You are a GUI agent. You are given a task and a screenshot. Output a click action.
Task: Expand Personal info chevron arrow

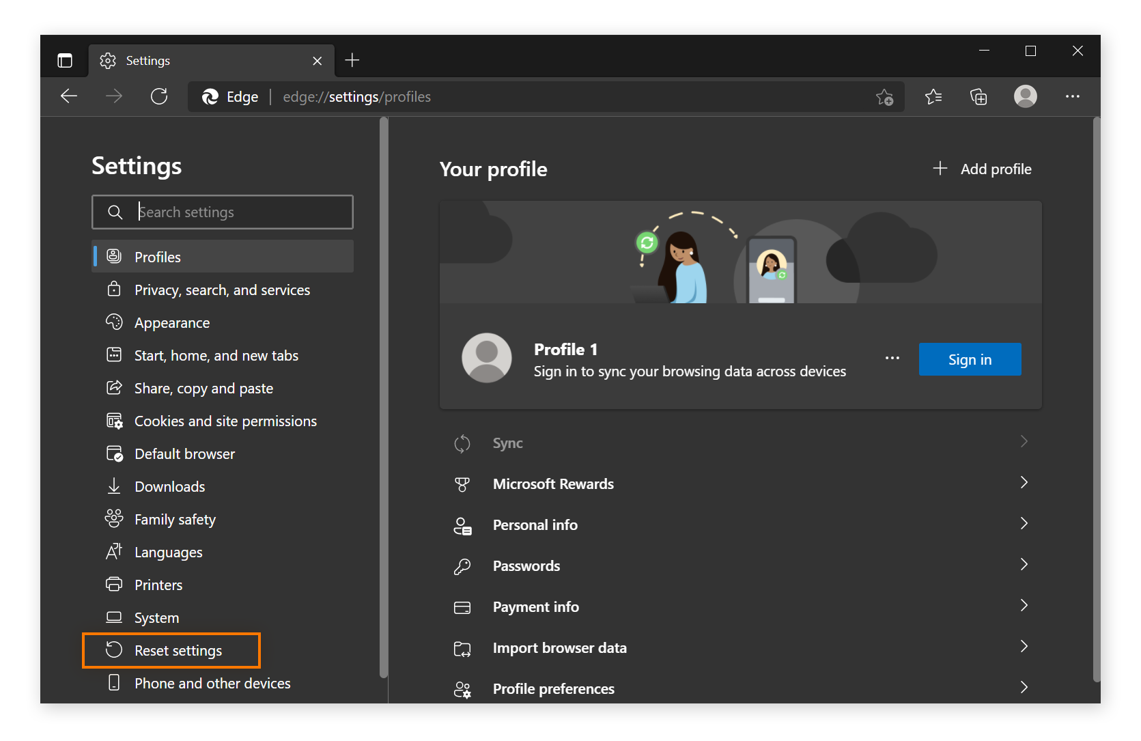(x=1024, y=523)
